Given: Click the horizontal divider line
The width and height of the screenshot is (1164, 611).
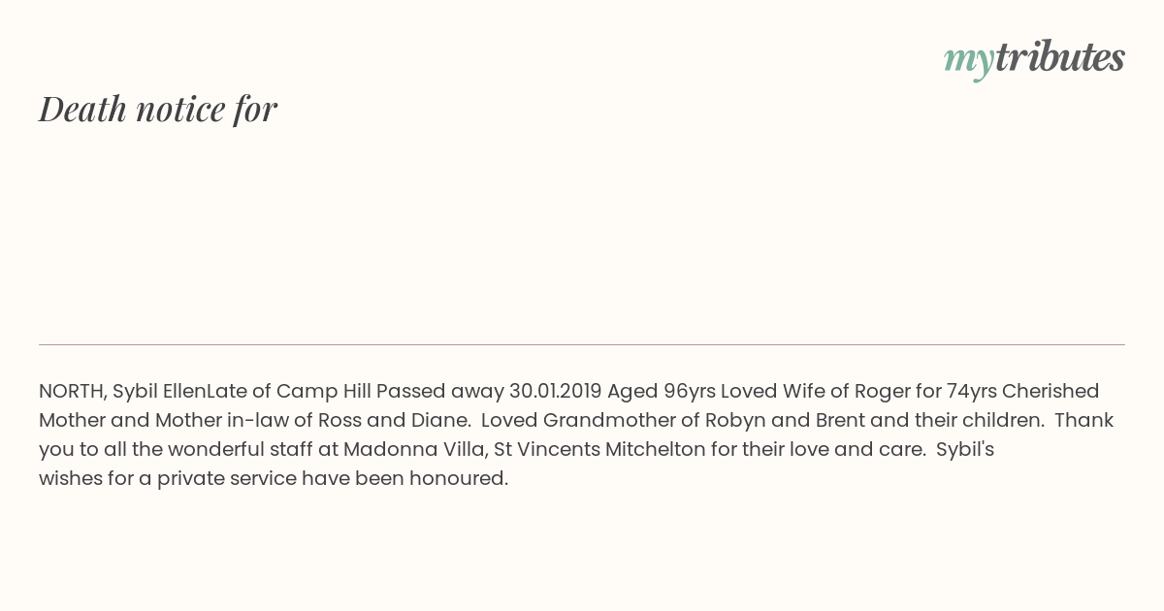Looking at the screenshot, I should [x=582, y=344].
